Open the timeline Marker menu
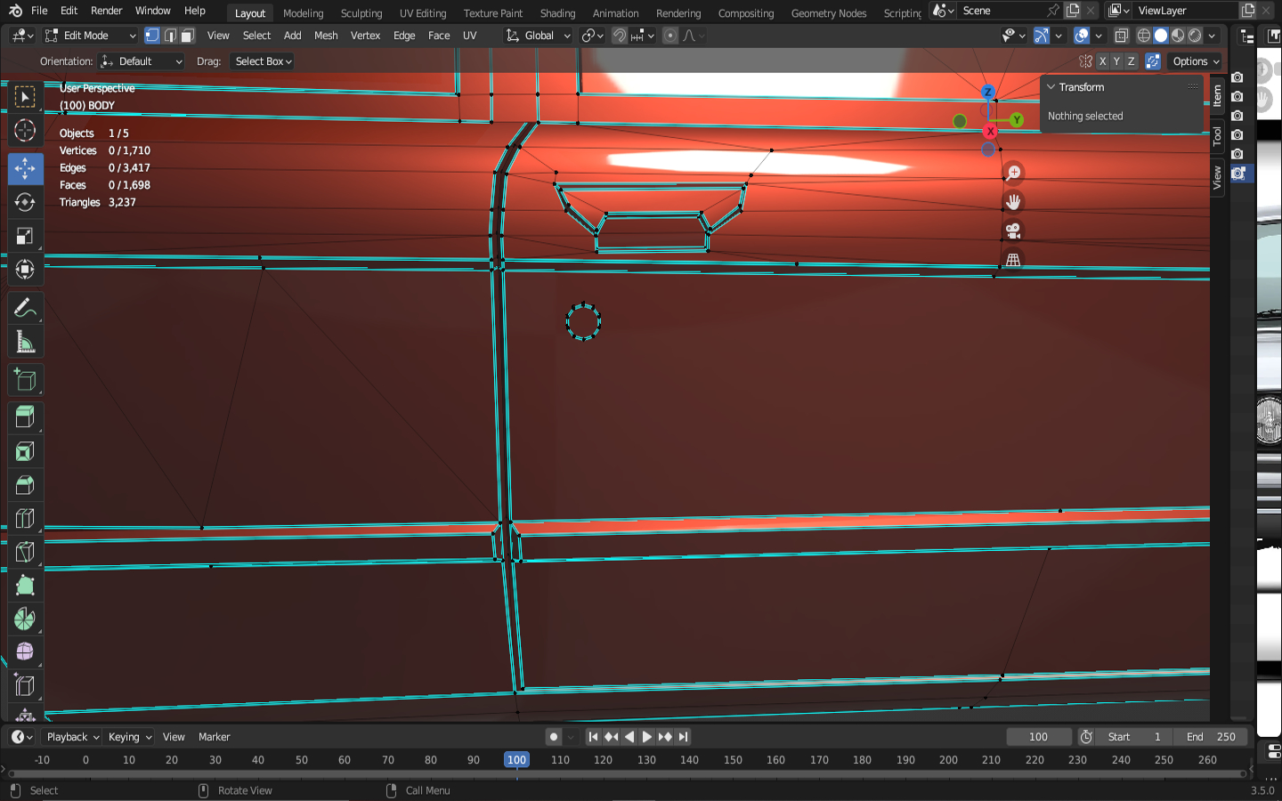The image size is (1282, 801). pyautogui.click(x=214, y=737)
